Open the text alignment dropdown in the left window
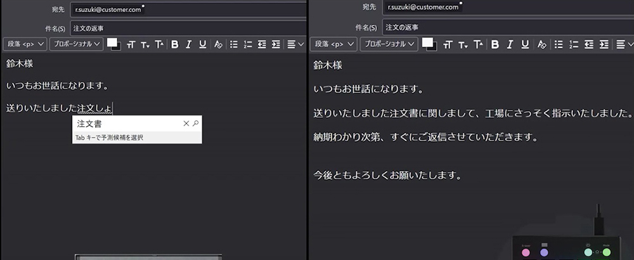634x260 pixels. [x=295, y=44]
